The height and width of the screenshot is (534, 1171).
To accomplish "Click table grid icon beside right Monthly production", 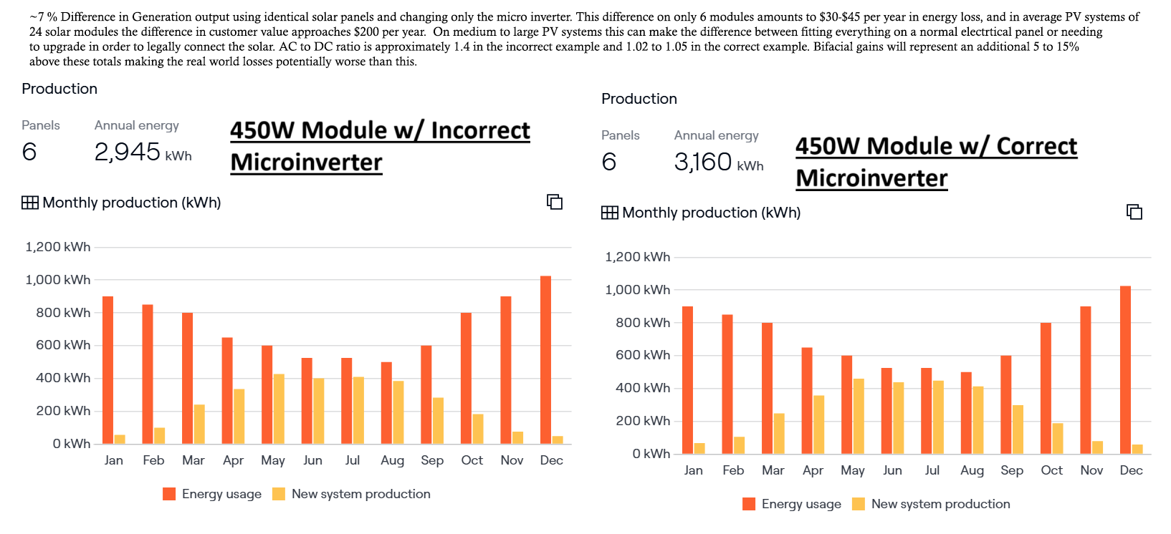I will [x=610, y=213].
